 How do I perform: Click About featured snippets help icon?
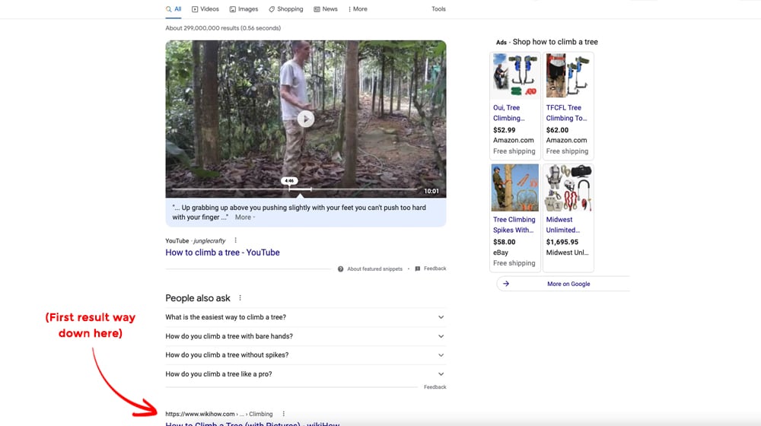coord(341,269)
